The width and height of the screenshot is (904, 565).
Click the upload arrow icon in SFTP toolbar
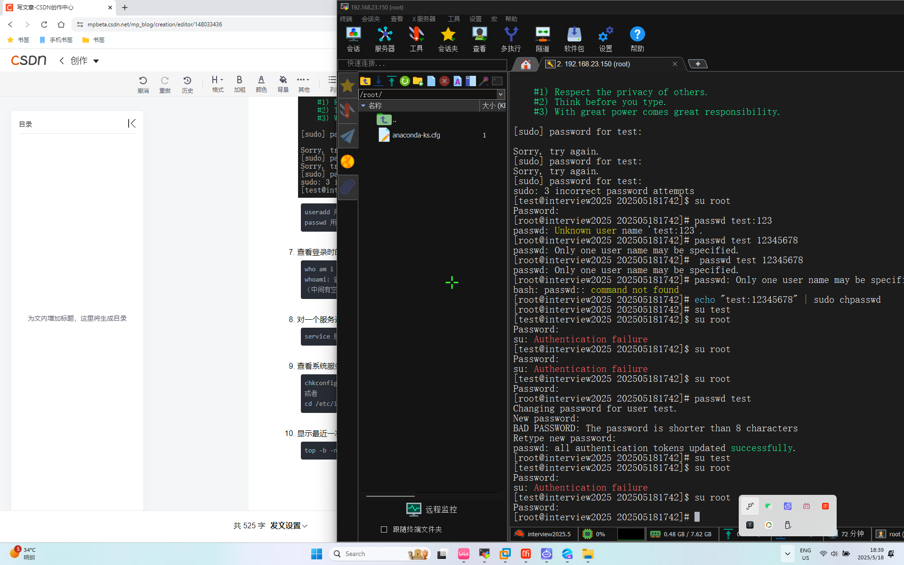pyautogui.click(x=391, y=81)
